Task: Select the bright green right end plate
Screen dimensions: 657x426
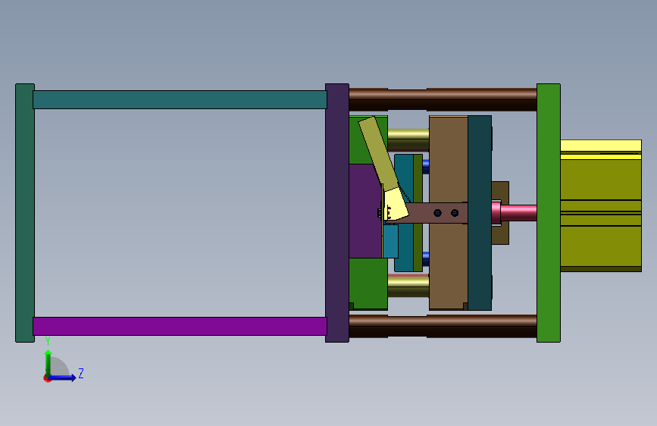Action: click(549, 213)
